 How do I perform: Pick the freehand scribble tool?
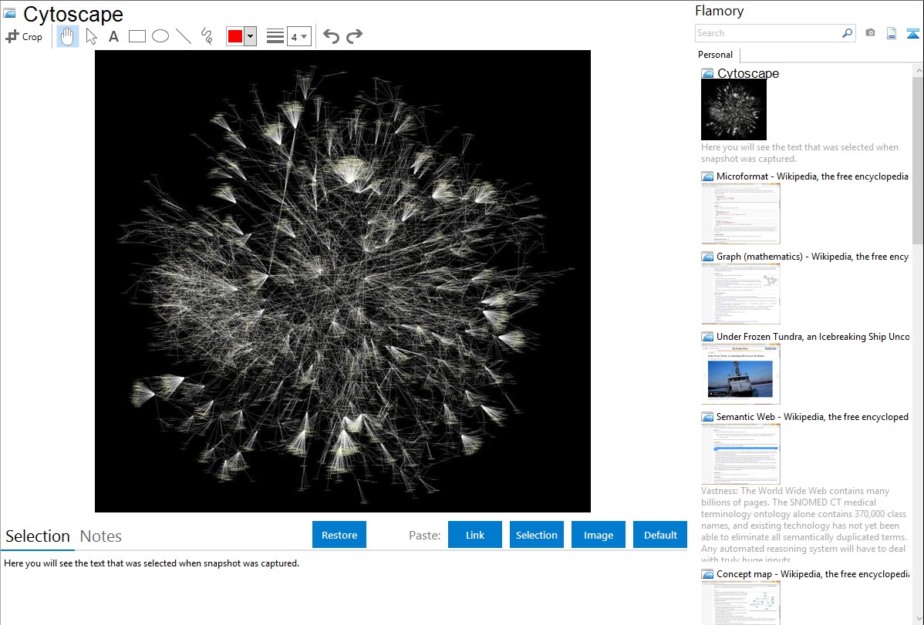[207, 36]
